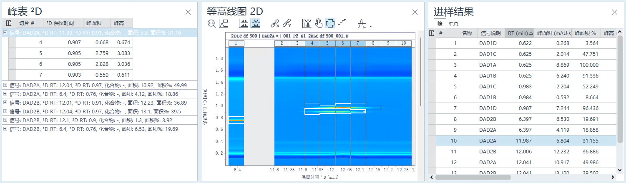Open column chooser in injection results panel
Viewport: 626px width, 183px height.
click(x=432, y=33)
